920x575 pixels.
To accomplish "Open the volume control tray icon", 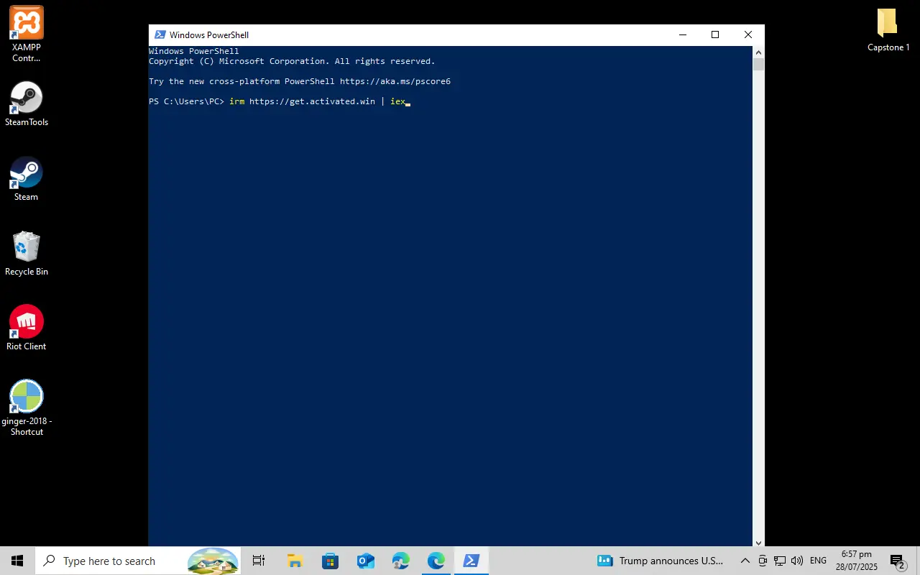I will (796, 561).
